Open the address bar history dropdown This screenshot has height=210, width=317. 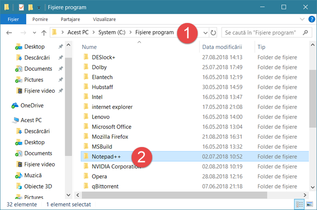tap(205, 33)
